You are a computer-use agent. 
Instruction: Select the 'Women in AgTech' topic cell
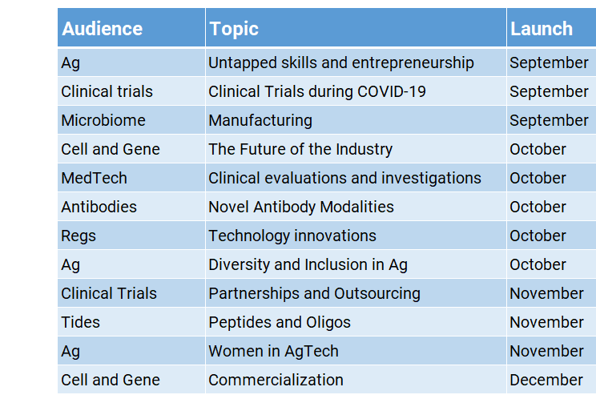click(x=273, y=351)
